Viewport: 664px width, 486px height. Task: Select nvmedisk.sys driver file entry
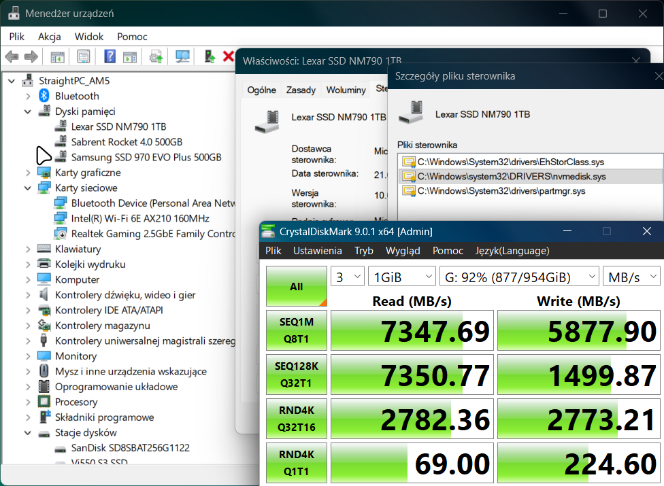point(511,177)
